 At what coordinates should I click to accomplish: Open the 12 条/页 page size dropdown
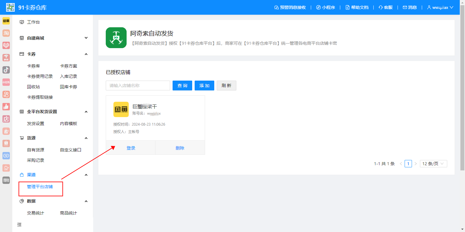(433, 164)
